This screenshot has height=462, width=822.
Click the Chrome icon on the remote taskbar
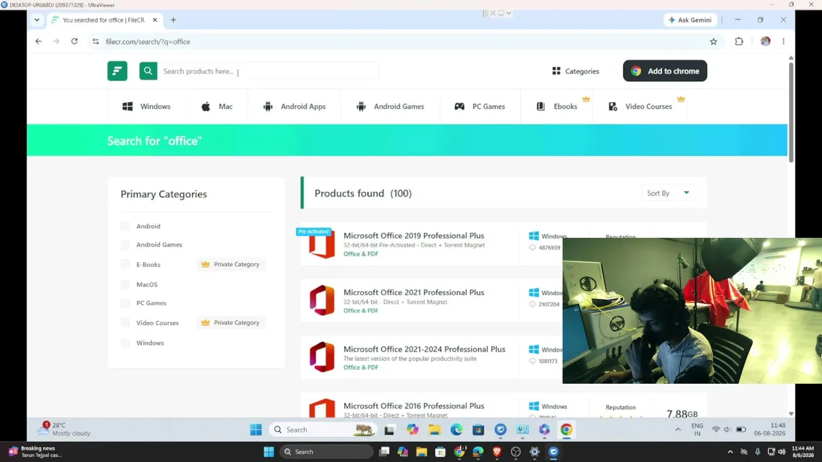tap(566, 430)
